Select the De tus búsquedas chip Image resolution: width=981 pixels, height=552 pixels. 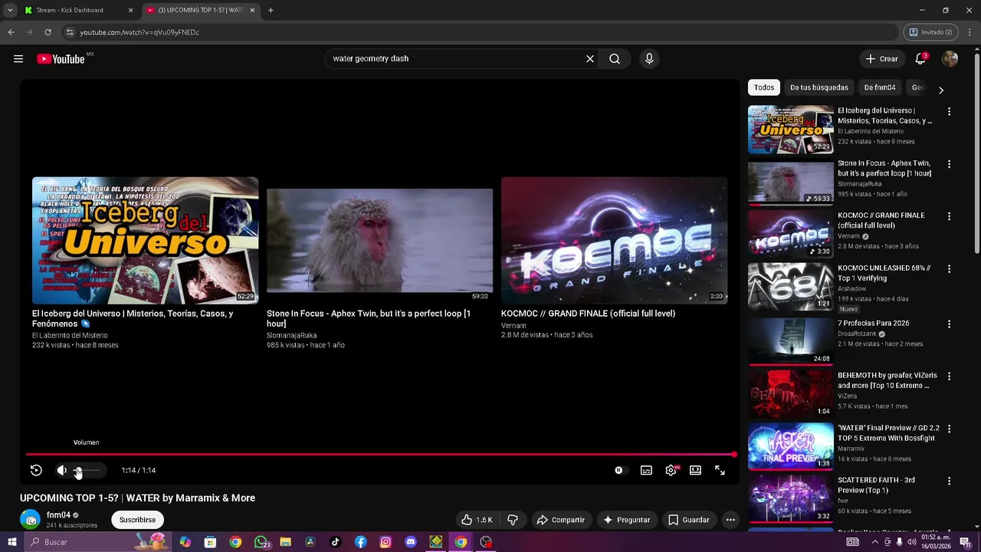pos(819,87)
